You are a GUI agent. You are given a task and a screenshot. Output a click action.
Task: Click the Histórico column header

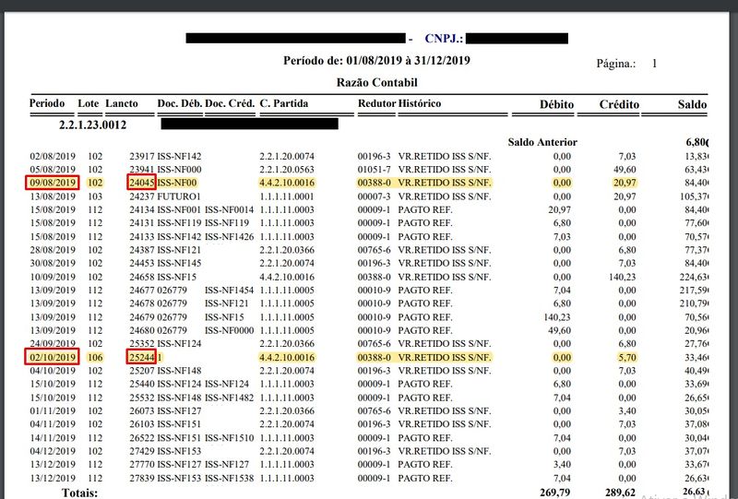point(420,103)
